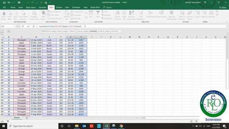Switch to the Page Layout tab

coord(31,7)
